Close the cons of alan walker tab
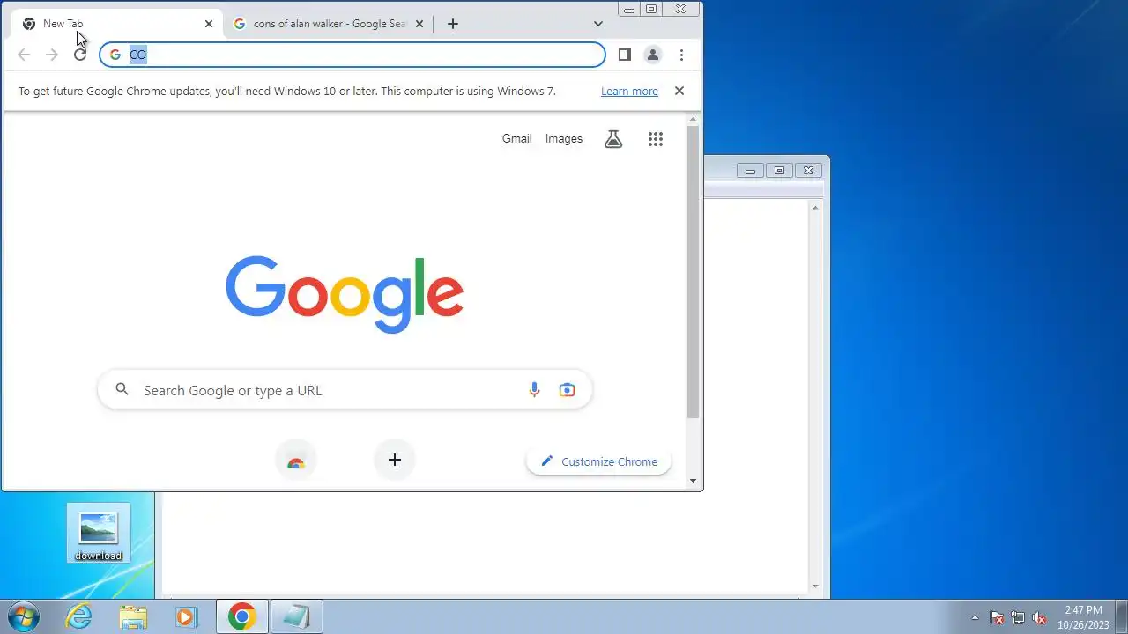The height and width of the screenshot is (634, 1128). click(419, 24)
